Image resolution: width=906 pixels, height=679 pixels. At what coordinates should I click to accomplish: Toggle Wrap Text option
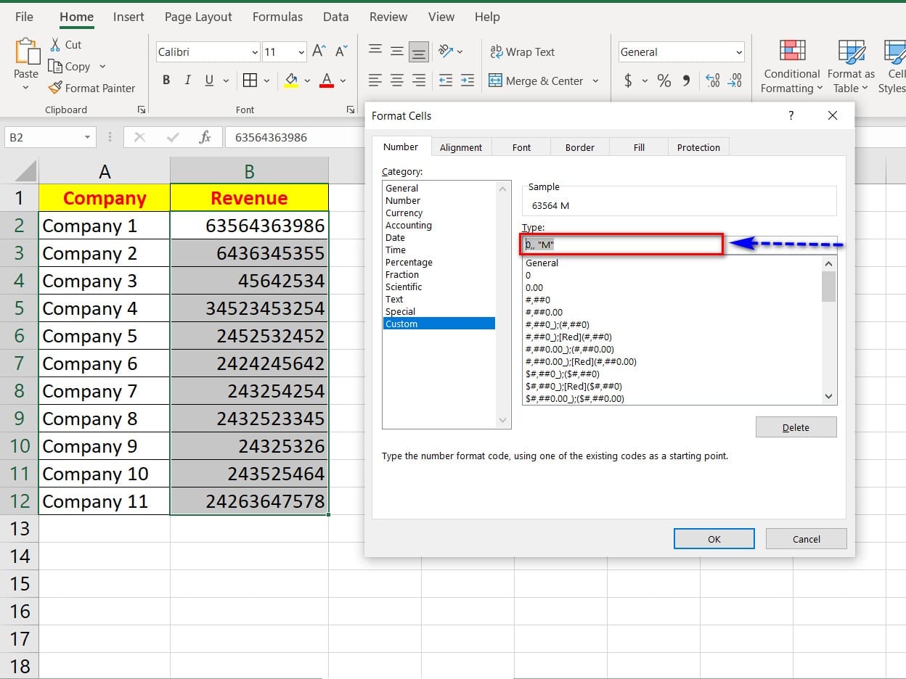[522, 52]
